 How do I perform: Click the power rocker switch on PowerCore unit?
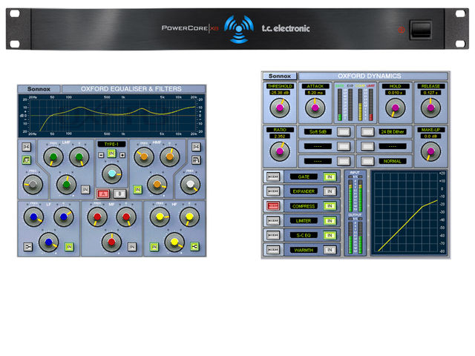[x=421, y=30]
